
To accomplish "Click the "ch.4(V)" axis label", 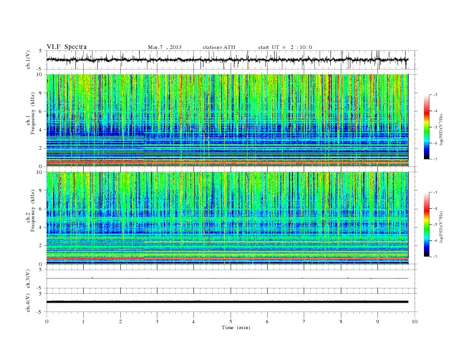I will pyautogui.click(x=28, y=303).
